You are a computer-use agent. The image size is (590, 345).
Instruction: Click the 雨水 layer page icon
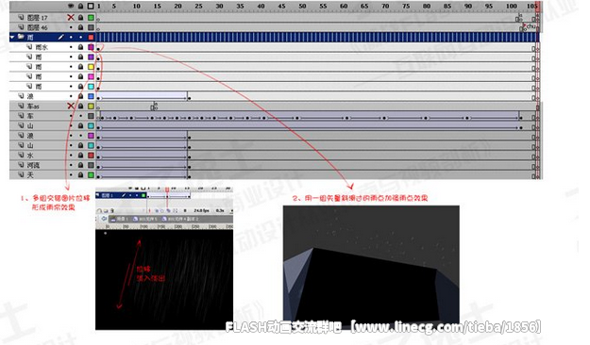(x=29, y=47)
